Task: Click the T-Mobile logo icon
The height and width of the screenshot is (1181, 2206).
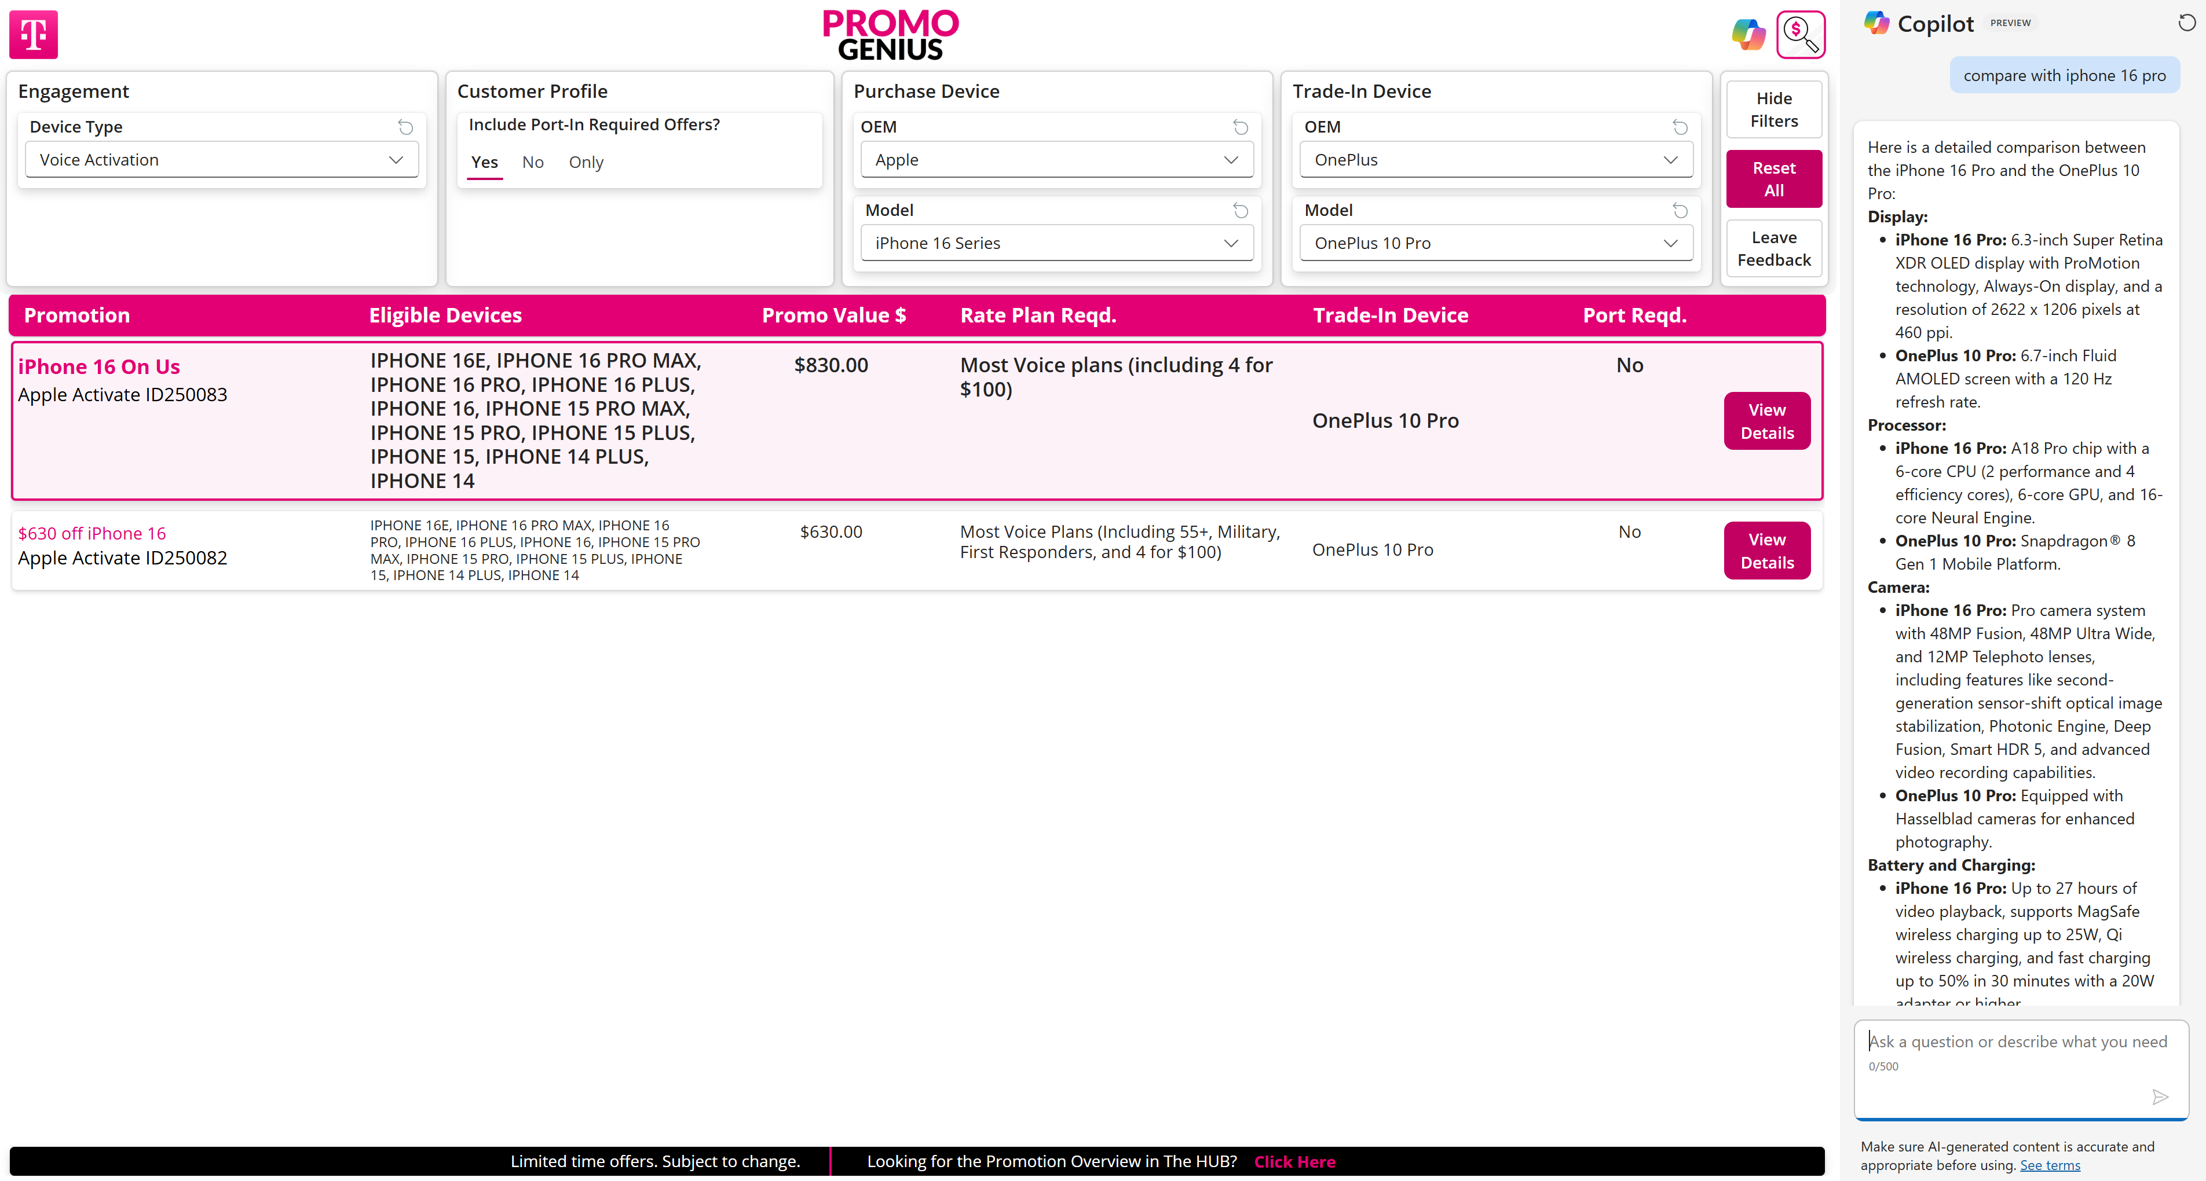Action: tap(34, 34)
